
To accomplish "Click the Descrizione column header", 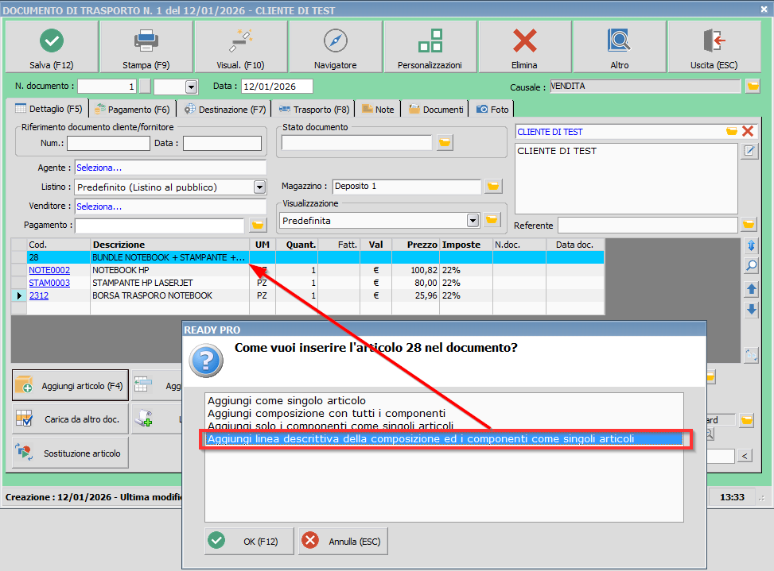I will point(169,245).
